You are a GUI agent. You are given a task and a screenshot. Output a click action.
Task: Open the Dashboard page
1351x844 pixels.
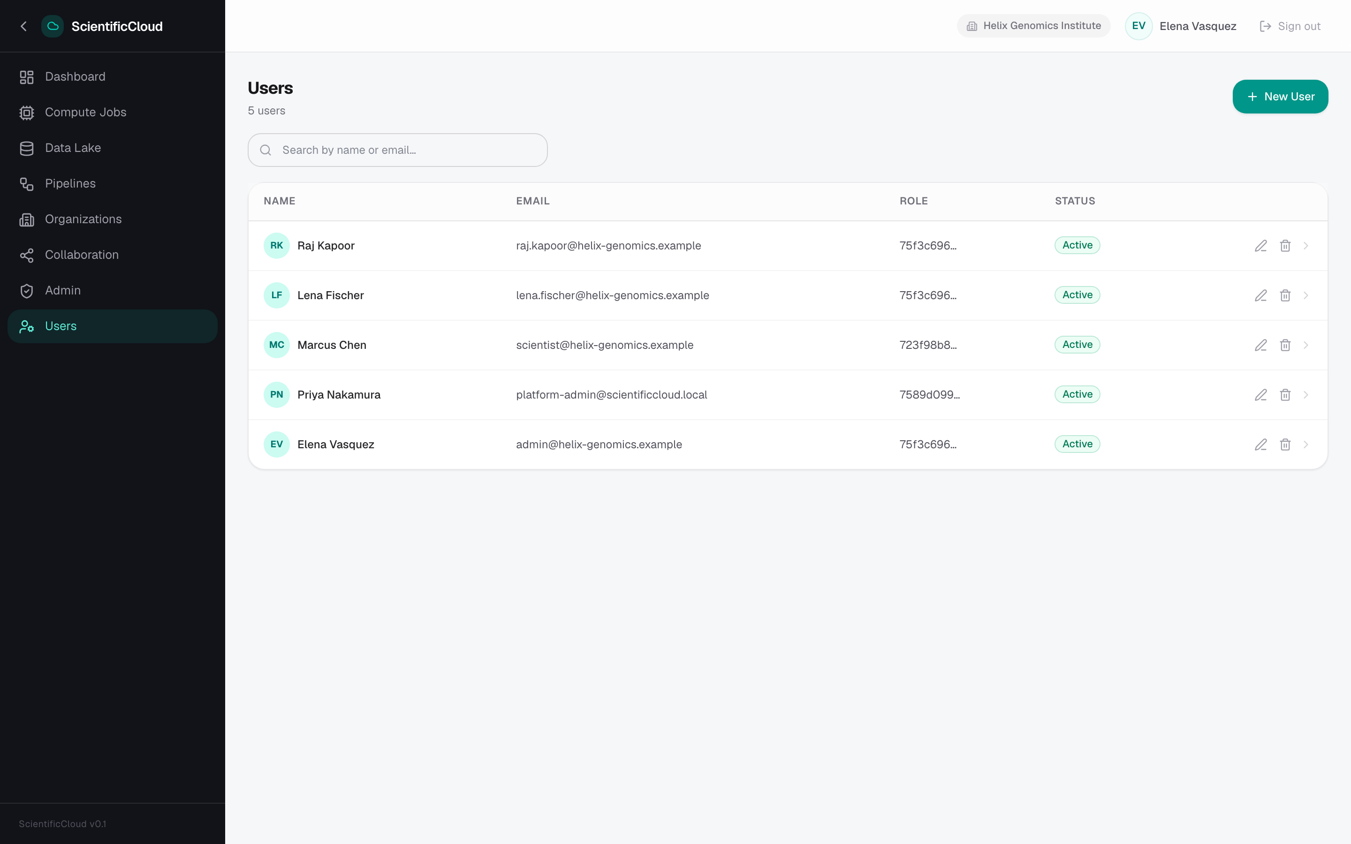click(112, 77)
